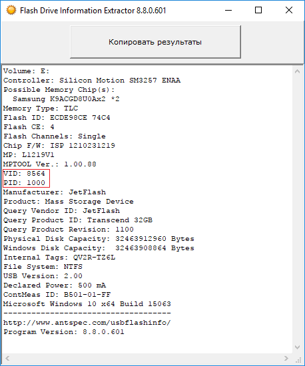Click the 'Possible Memory Chip(s):' line
This screenshot has height=366, width=305.
point(59,90)
